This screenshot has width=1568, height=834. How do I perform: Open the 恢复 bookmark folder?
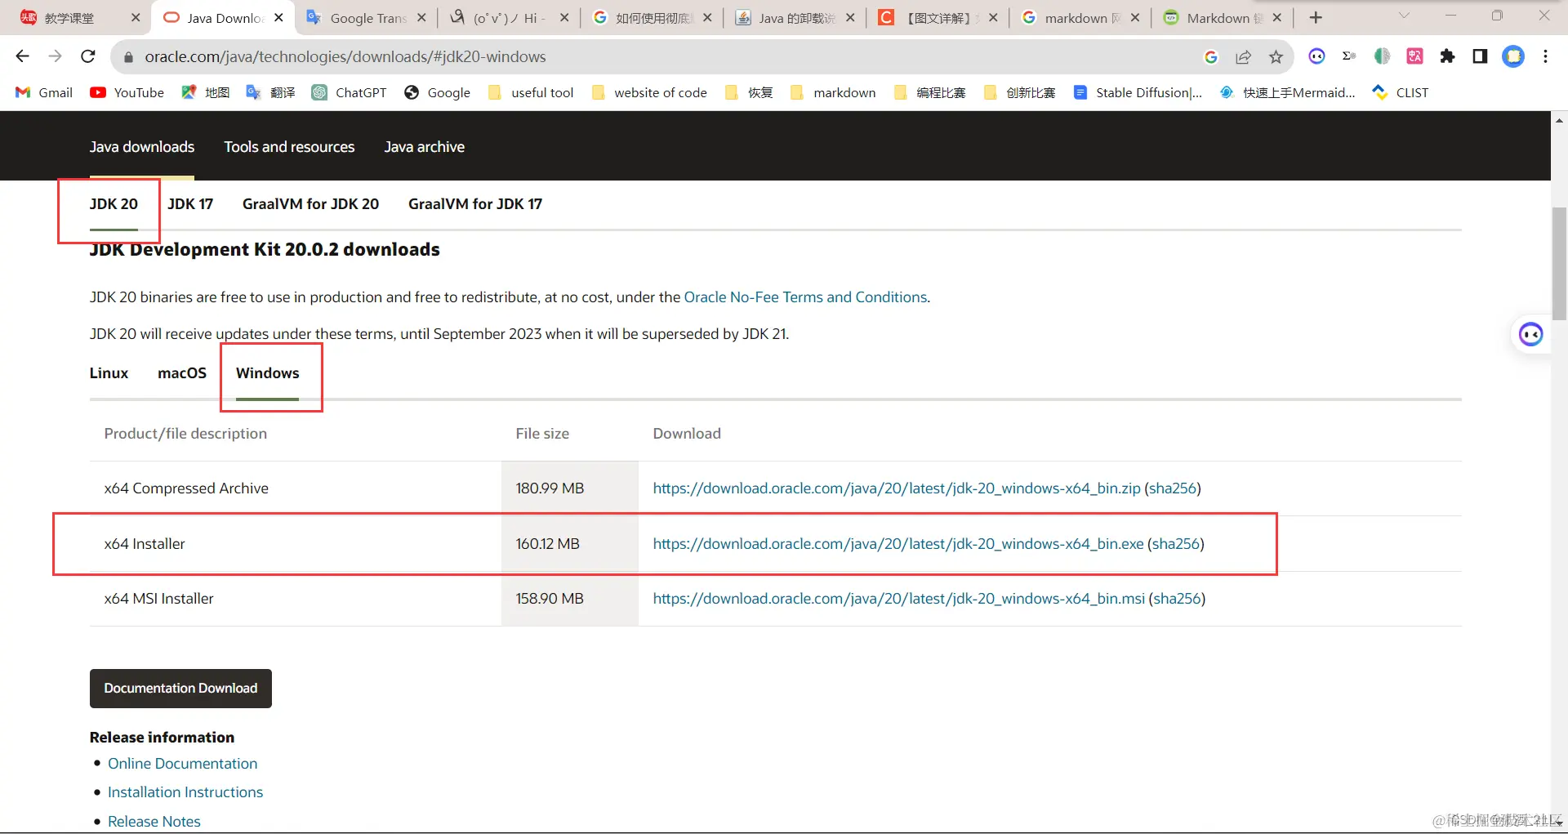pos(749,92)
